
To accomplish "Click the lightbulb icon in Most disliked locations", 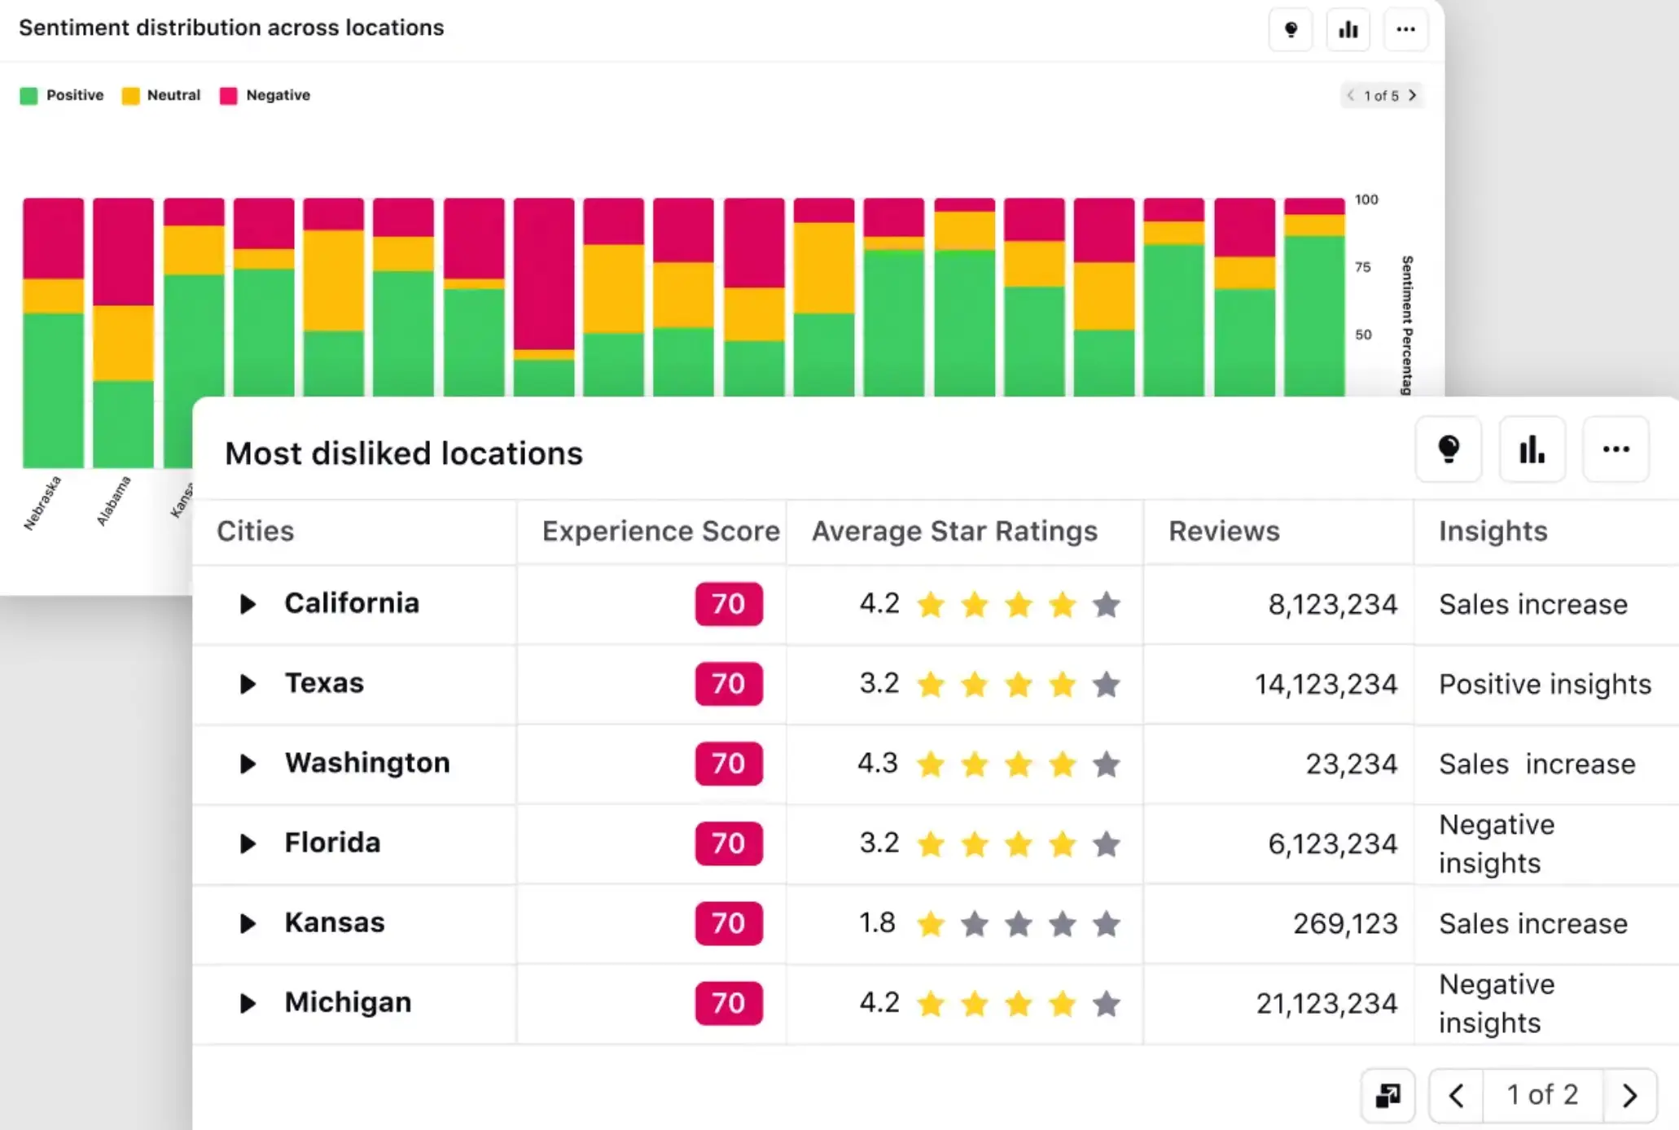I will [1449, 449].
